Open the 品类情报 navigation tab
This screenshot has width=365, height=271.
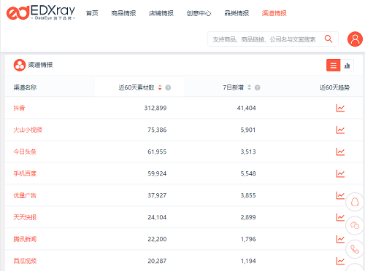[237, 13]
